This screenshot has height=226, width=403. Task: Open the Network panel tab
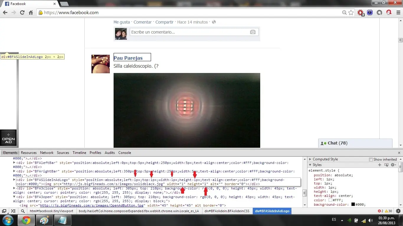47,153
